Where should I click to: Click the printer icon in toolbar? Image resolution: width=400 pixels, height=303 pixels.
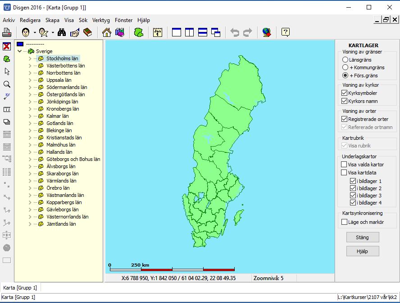pos(7,32)
